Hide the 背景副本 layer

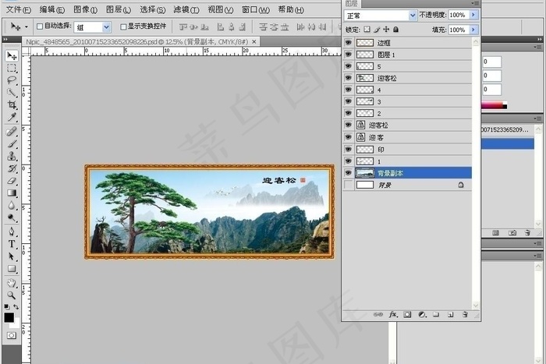[x=348, y=173]
